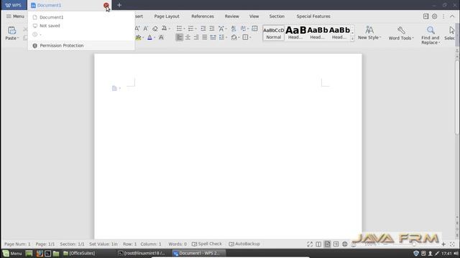Open the numbering dropdown arrow

point(196,29)
